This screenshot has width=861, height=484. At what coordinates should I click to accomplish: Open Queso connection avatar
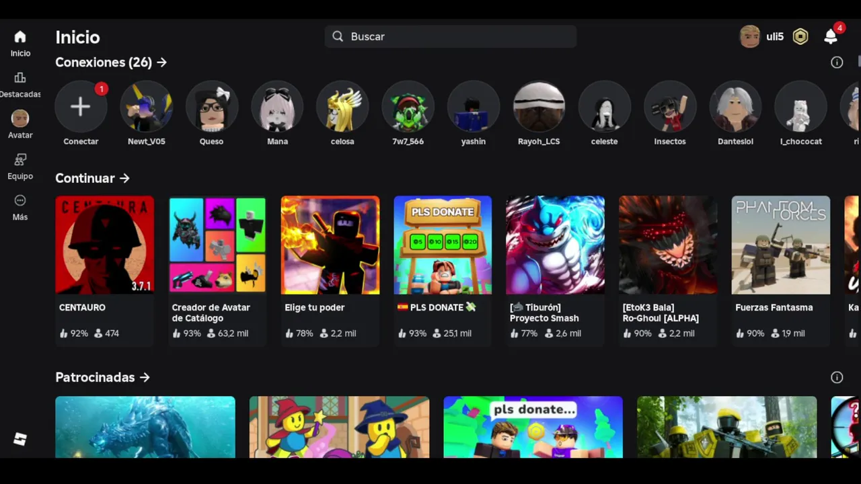tap(211, 106)
